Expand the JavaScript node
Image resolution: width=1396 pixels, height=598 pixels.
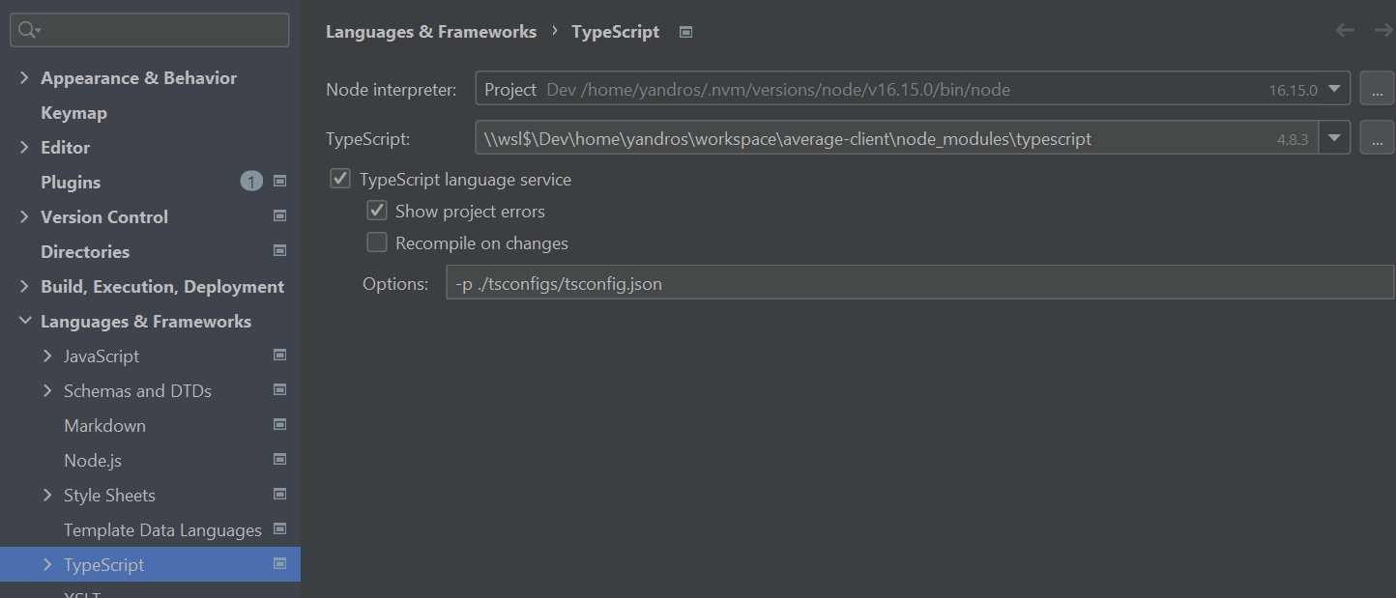pyautogui.click(x=48, y=356)
